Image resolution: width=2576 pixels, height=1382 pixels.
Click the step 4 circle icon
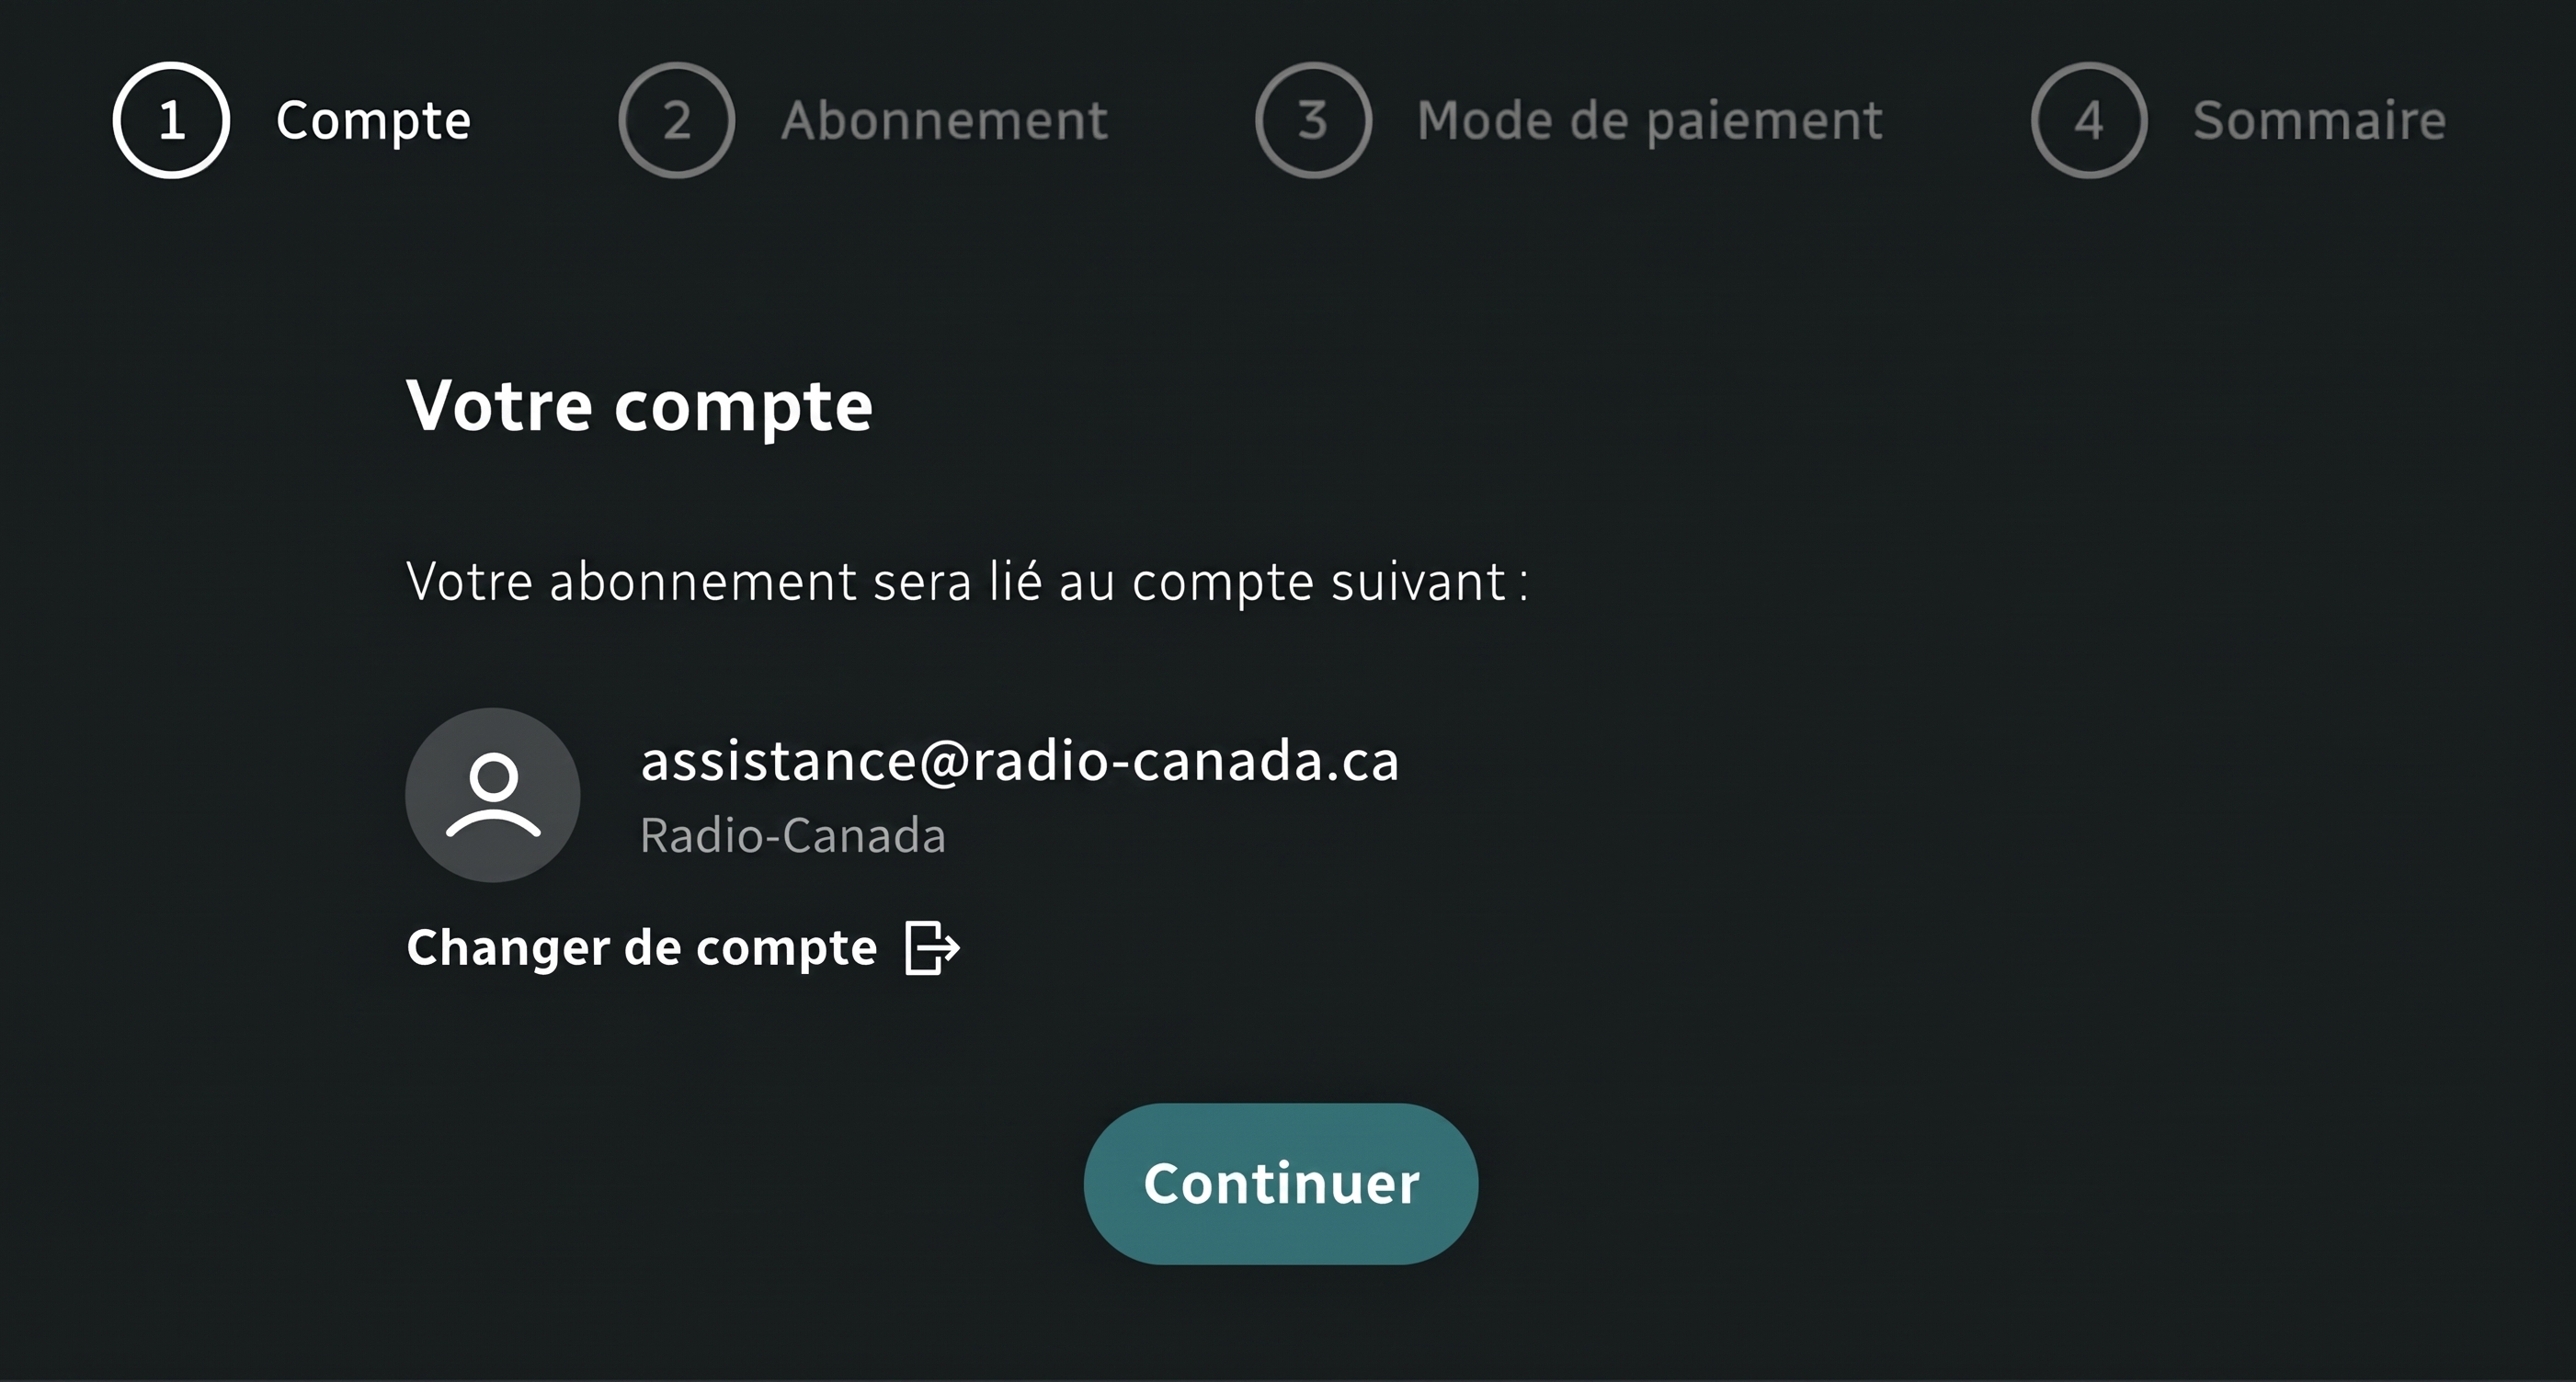tap(2089, 119)
